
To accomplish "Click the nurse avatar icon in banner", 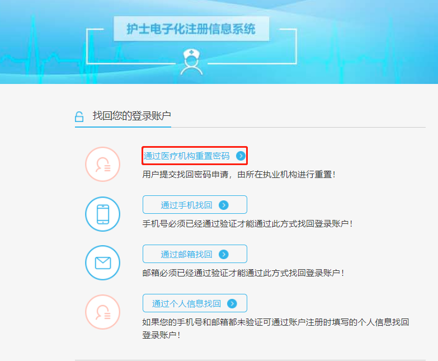I will click(x=191, y=62).
